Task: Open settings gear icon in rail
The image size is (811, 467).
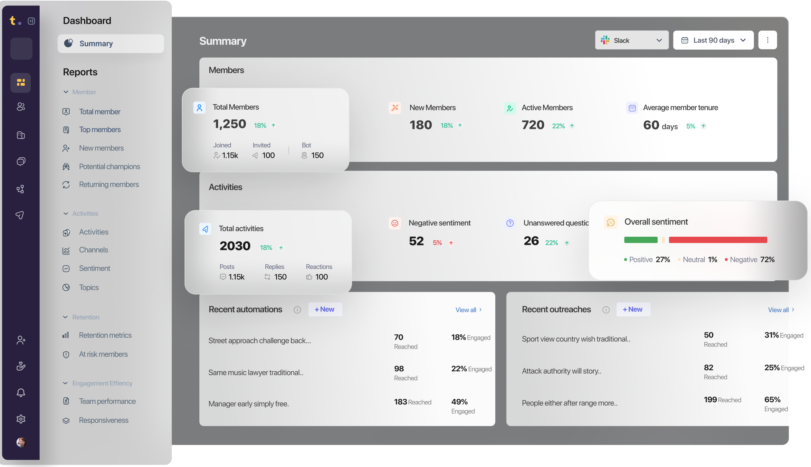Action: click(x=21, y=419)
